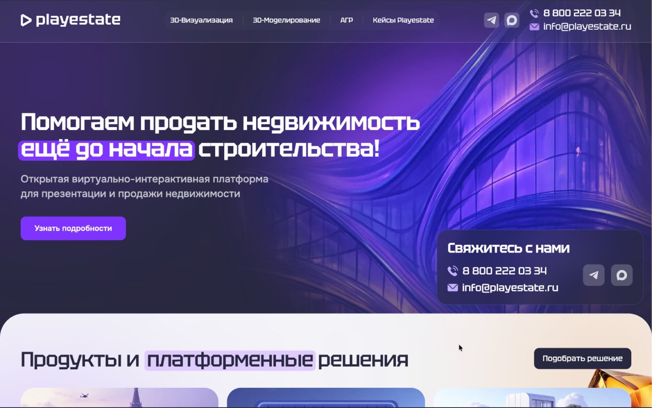Image resolution: width=652 pixels, height=408 pixels.
Task: Open the product card showing the Eiffel Tower
Action: tap(120, 398)
